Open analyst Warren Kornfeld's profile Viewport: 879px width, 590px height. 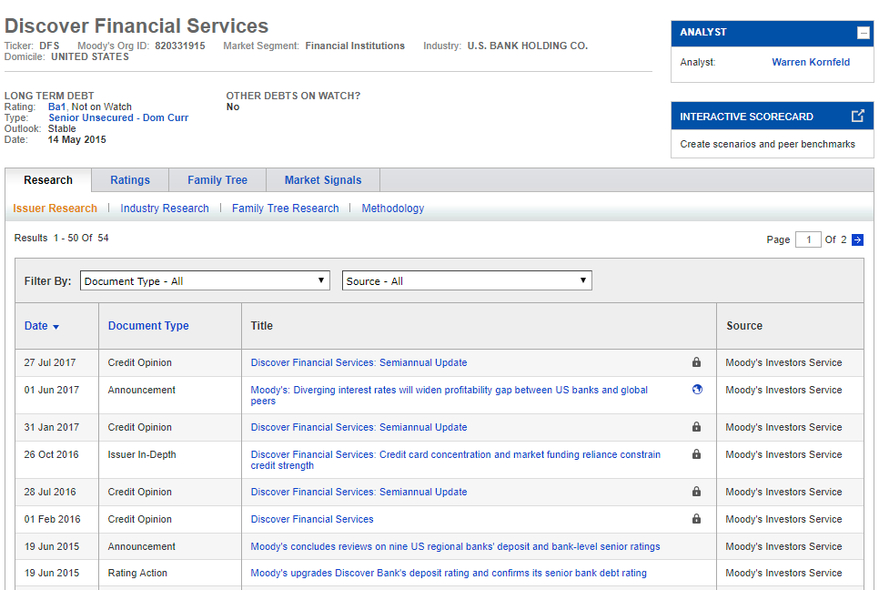coord(811,63)
